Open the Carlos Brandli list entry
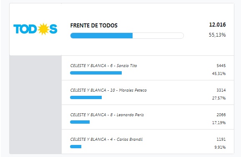This screenshot has height=157, width=241. coord(148,142)
